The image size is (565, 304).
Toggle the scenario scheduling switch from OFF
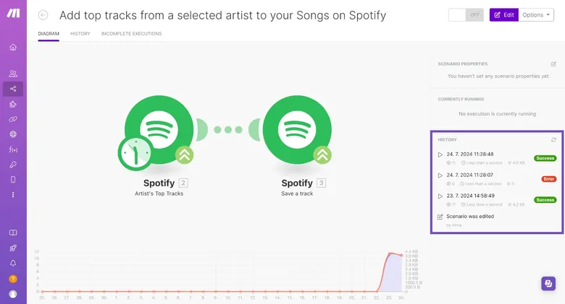click(466, 14)
